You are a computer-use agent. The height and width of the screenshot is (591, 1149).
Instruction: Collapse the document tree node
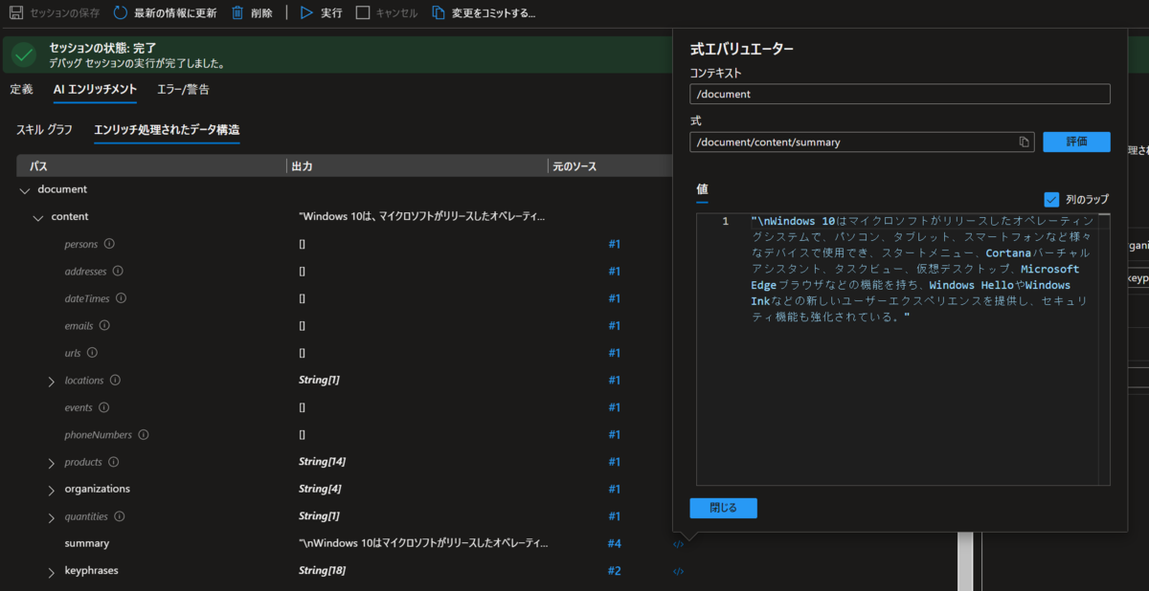[25, 189]
